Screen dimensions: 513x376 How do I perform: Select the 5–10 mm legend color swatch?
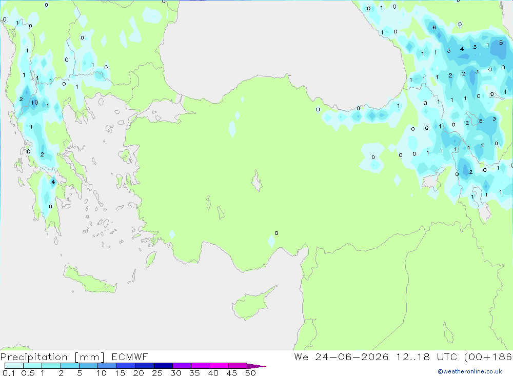(x=89, y=366)
